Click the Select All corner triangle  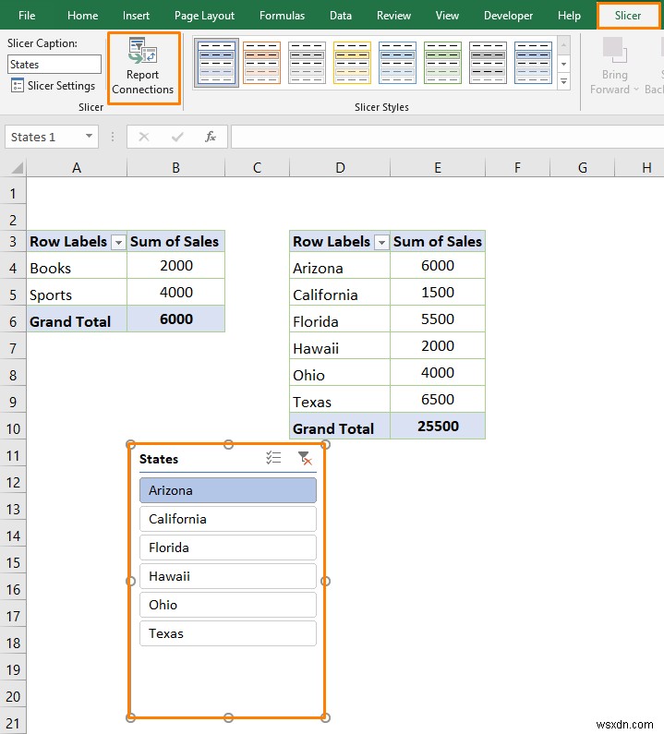[17, 167]
